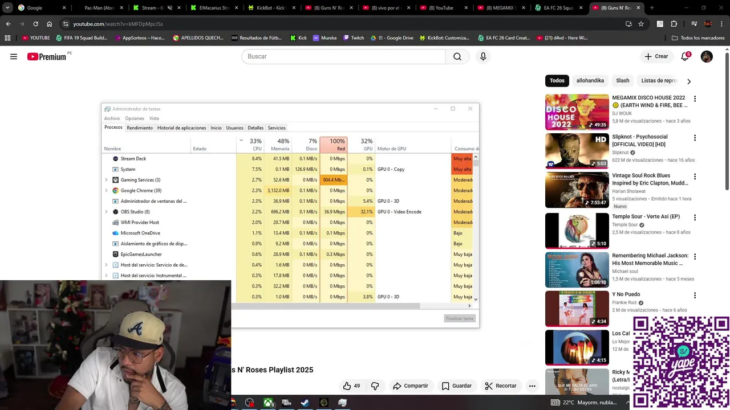Open Call of Duty taskbar icon
The image size is (730, 410).
click(x=286, y=403)
